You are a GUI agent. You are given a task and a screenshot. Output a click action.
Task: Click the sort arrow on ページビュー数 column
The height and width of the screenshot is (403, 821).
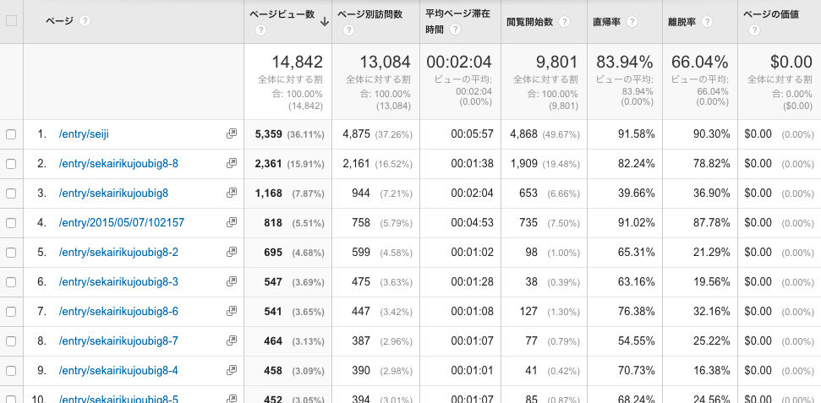[x=324, y=21]
